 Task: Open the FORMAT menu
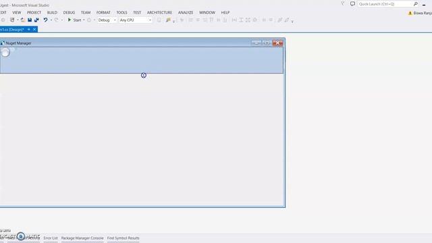[x=103, y=12]
